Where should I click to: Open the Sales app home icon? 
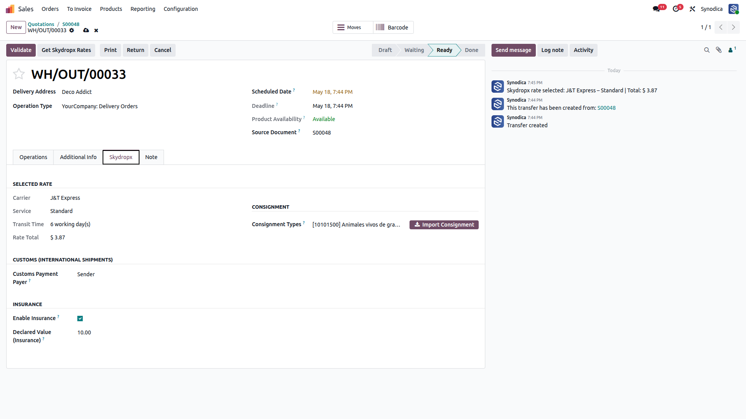pyautogui.click(x=10, y=9)
